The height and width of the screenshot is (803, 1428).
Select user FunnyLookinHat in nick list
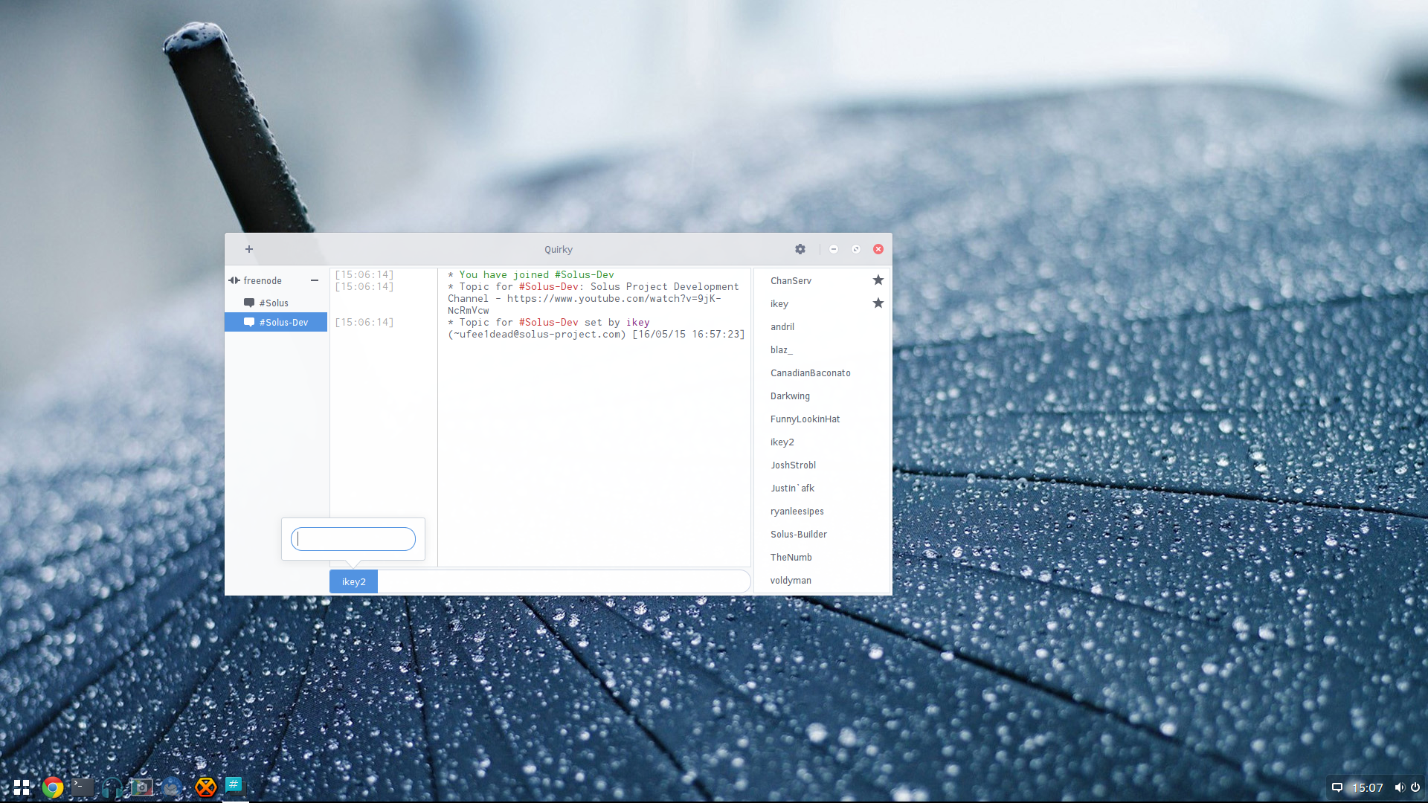click(x=823, y=419)
